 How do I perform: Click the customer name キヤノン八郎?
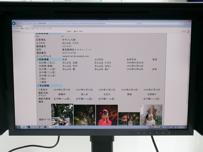[69, 40]
